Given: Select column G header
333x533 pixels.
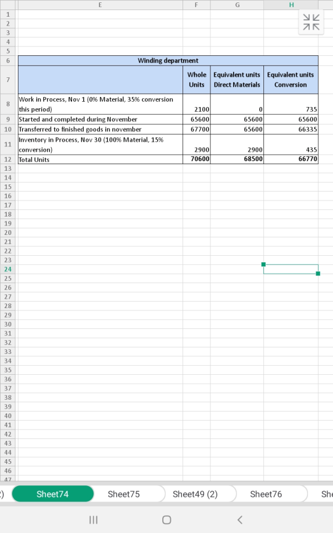Looking at the screenshot, I should click(237, 5).
